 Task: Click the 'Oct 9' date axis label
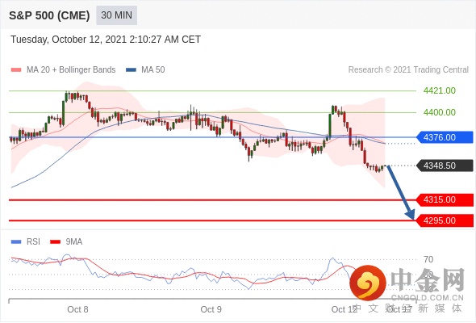[x=211, y=309]
